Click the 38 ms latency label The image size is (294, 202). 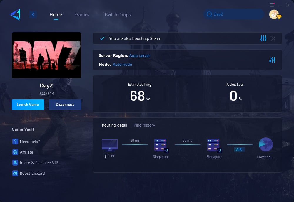click(135, 140)
